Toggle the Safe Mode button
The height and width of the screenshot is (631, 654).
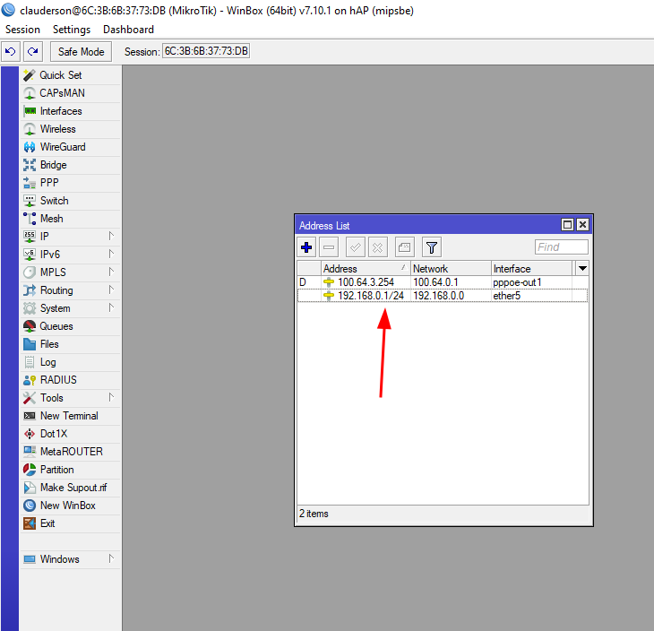click(81, 52)
